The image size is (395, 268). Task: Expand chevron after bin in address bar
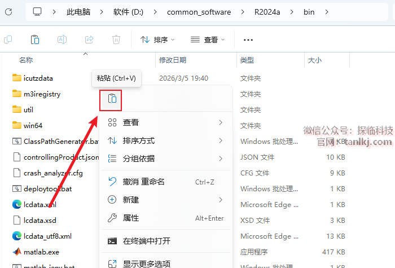(327, 12)
